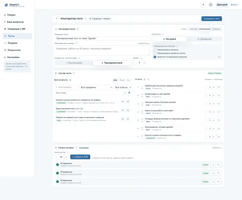Enable shuffling of answer options checkbox

coord(155,53)
